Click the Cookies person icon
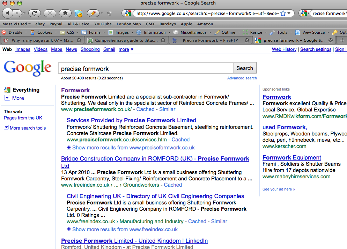This screenshot has height=249, width=347. [32, 32]
